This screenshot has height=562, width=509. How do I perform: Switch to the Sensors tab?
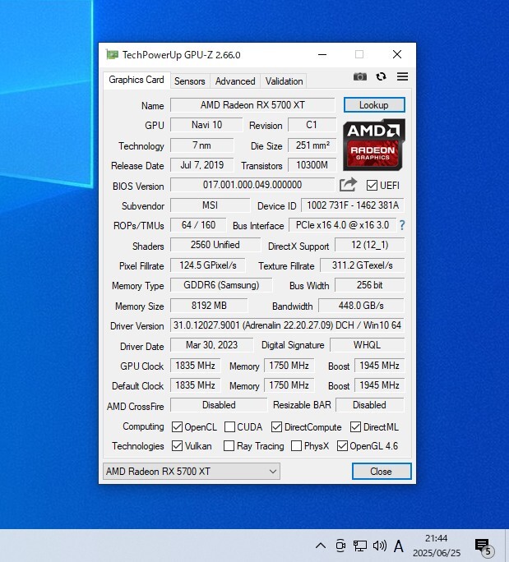tap(190, 81)
